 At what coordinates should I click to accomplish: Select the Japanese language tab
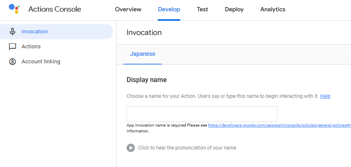(142, 54)
